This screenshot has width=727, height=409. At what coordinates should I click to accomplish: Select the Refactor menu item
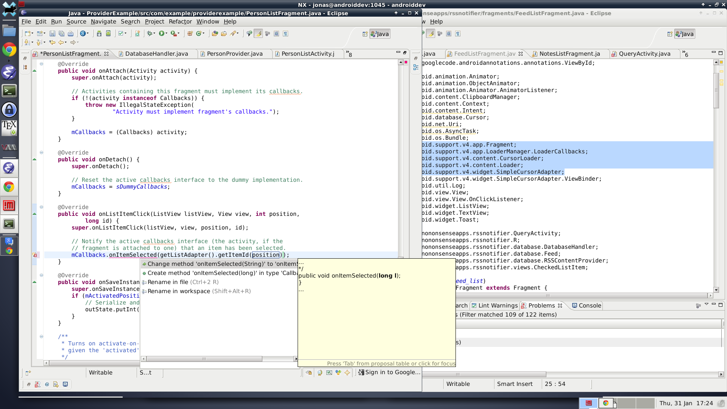(180, 22)
